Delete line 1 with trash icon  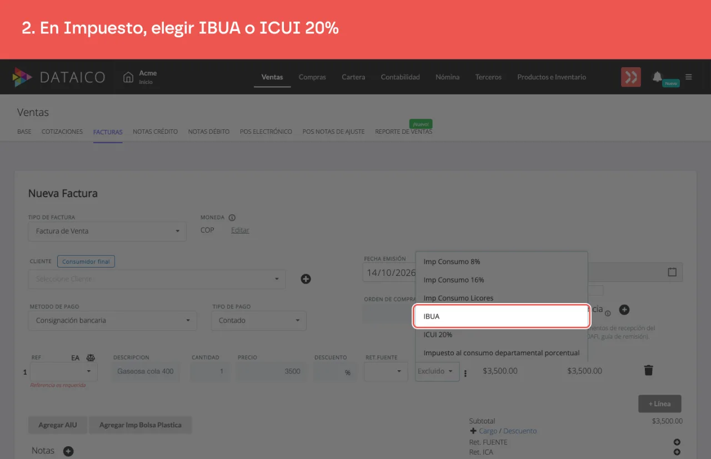pyautogui.click(x=648, y=370)
